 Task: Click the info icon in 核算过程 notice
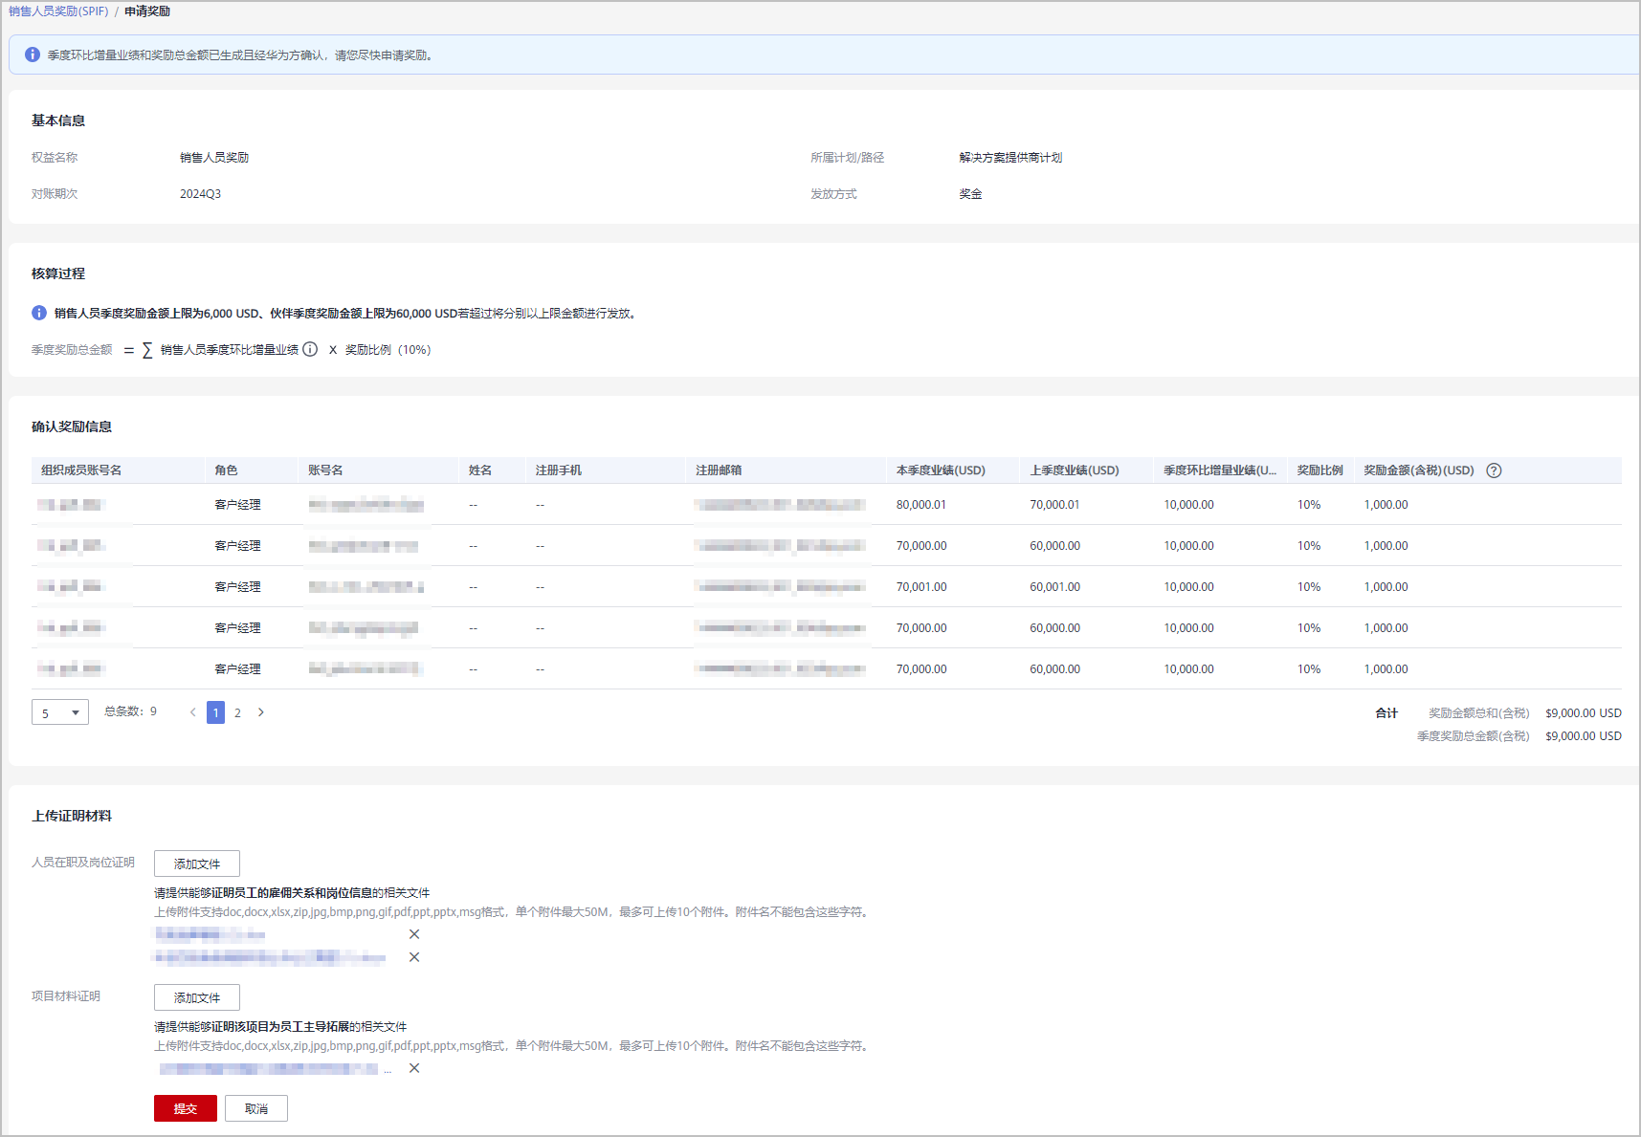[39, 313]
